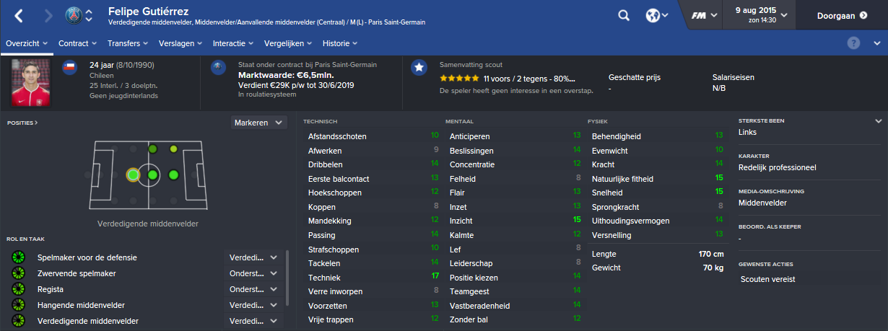Viewport: 888px width, 331px height.
Task: Open the FM menu logo
Action: [x=699, y=15]
